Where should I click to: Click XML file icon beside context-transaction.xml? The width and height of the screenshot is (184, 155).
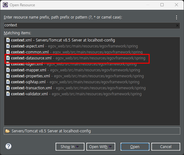8,88
